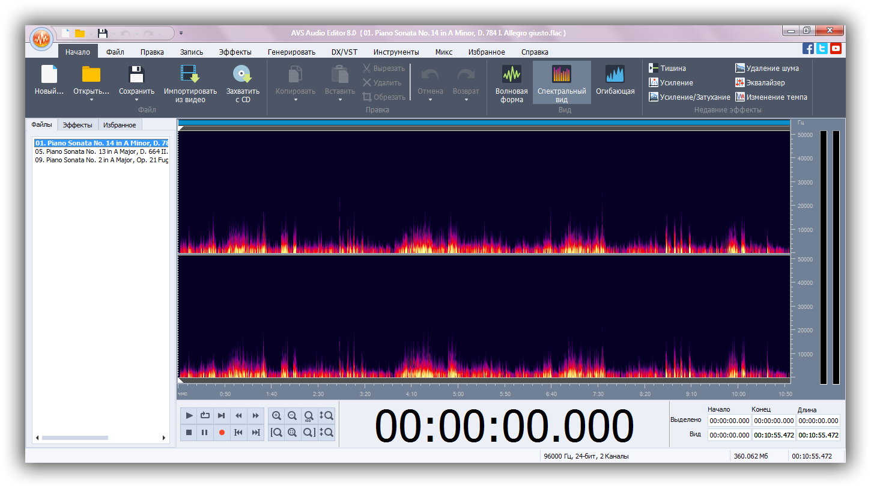Viewport: 871px width, 488px height.
Task: Switch to Волновая форма view
Action: click(x=511, y=83)
